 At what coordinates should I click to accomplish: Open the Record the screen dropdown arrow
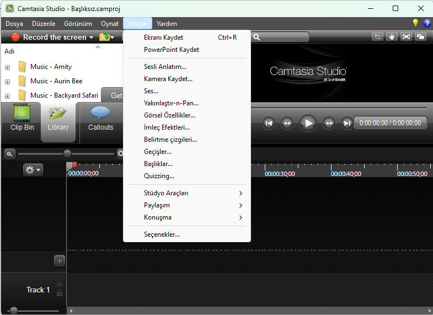91,38
